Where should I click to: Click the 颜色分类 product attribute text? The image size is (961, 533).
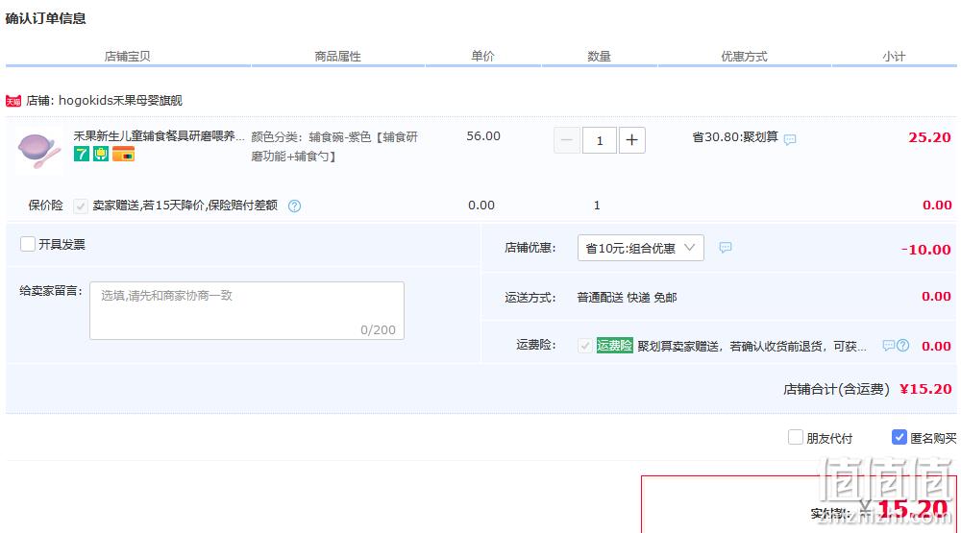(x=334, y=146)
